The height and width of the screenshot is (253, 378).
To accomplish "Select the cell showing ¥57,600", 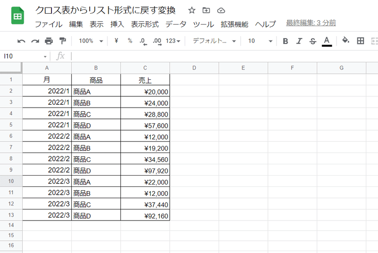I will (145, 125).
